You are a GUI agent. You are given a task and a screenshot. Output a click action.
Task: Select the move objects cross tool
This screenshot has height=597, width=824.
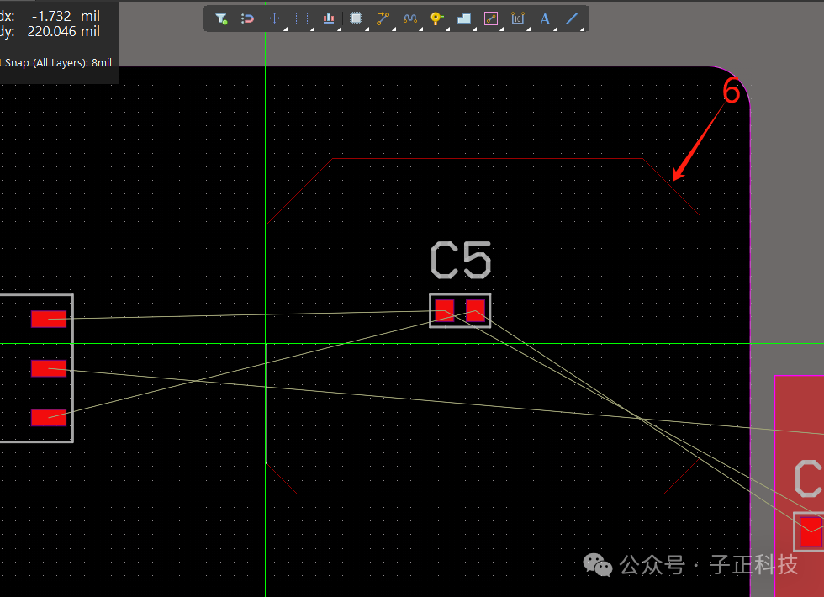click(274, 18)
